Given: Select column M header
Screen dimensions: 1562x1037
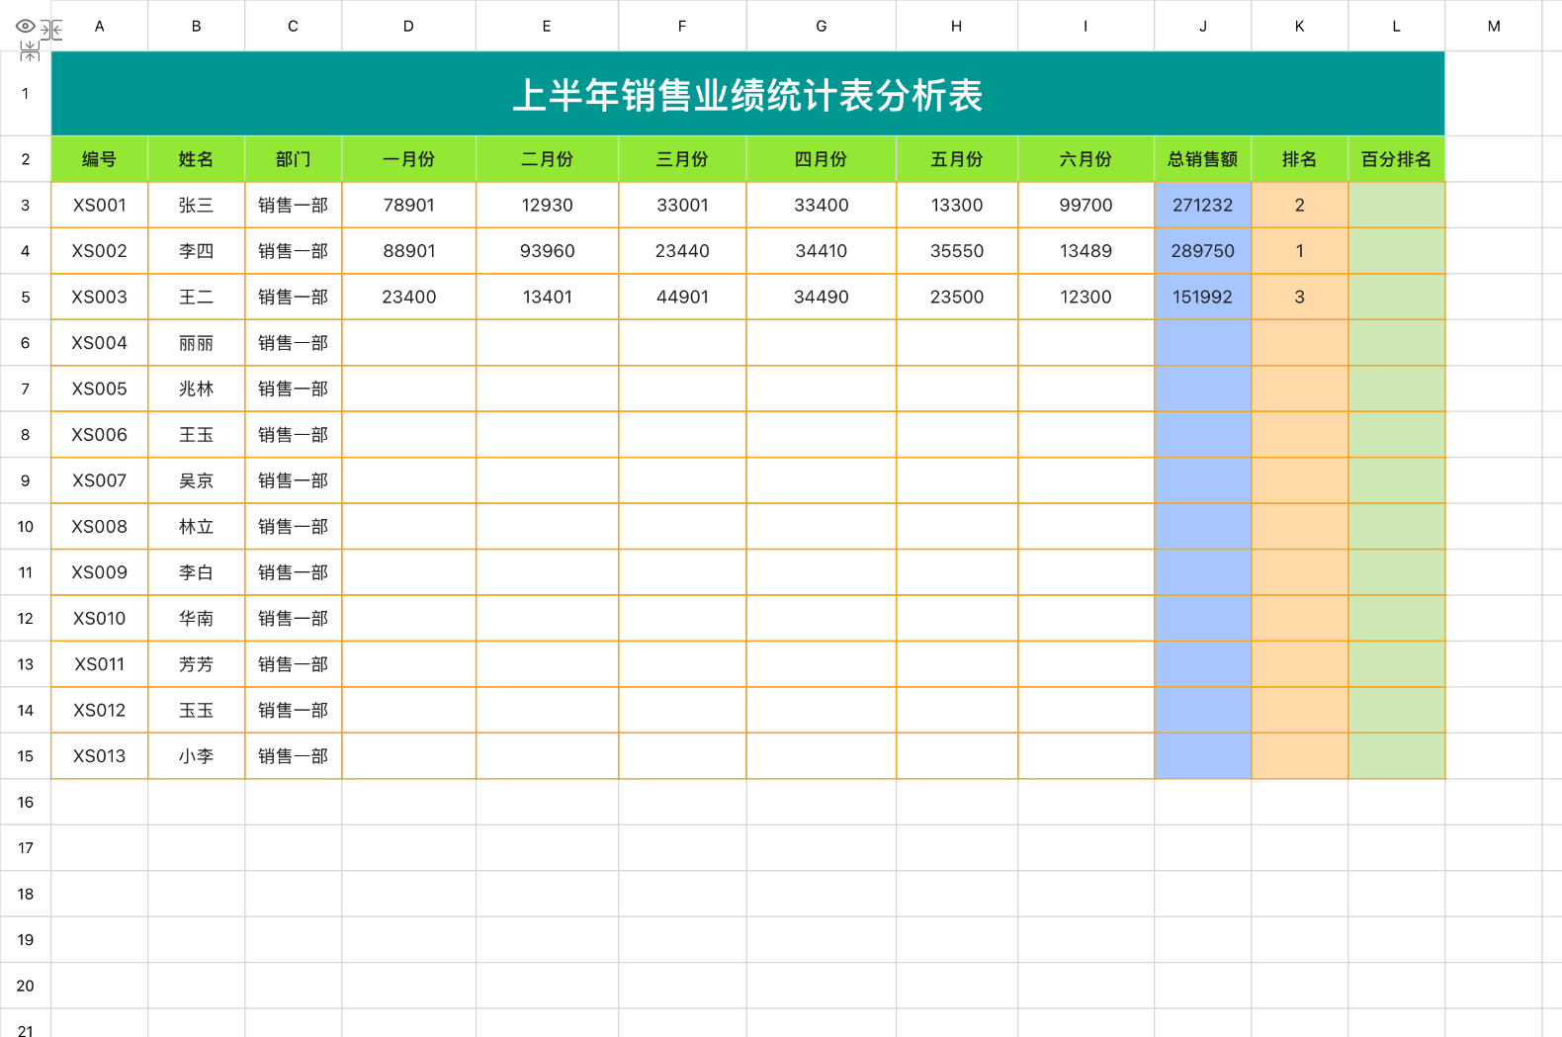Looking at the screenshot, I should coord(1494,26).
